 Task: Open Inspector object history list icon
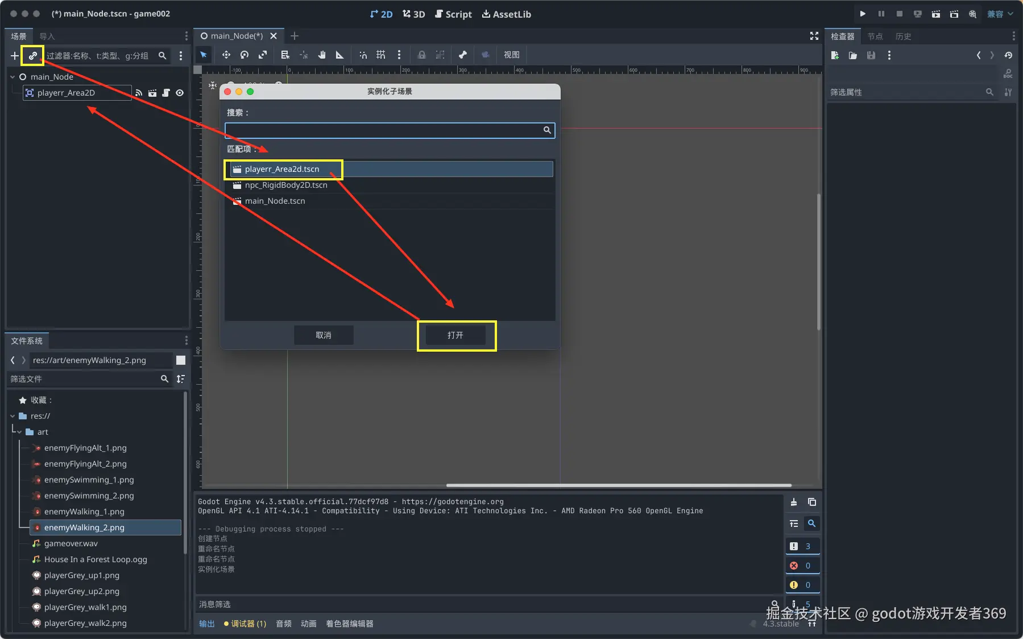(1008, 55)
